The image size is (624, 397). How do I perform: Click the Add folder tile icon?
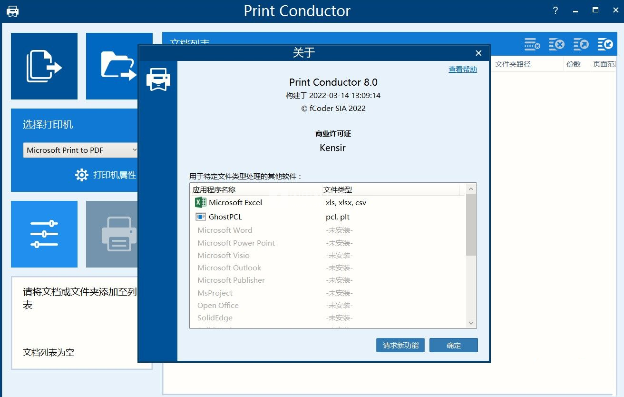tap(119, 66)
